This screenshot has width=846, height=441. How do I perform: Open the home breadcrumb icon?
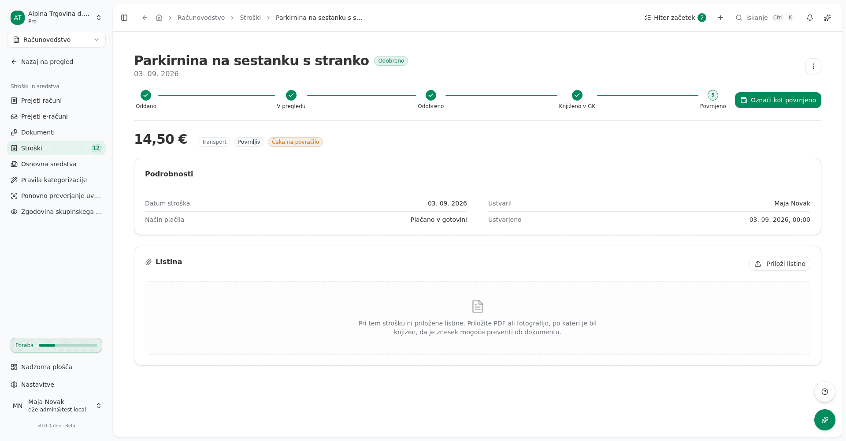click(x=159, y=18)
